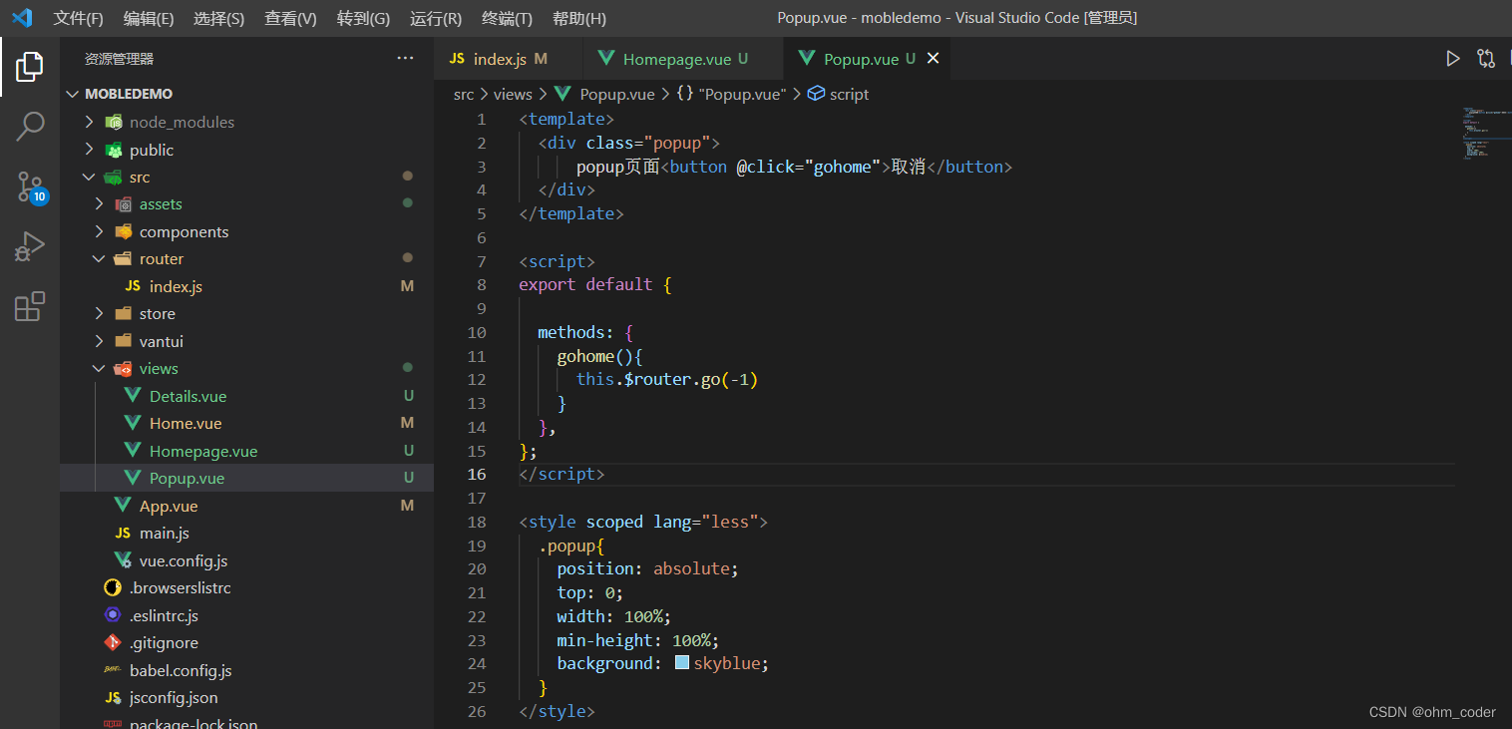This screenshot has width=1512, height=729.
Task: Select the Popup.vue editor tab
Action: coord(867,59)
